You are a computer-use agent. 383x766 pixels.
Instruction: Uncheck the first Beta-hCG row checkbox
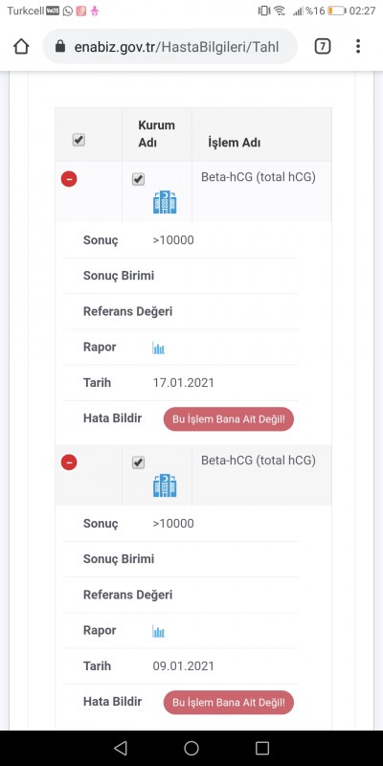click(x=138, y=179)
